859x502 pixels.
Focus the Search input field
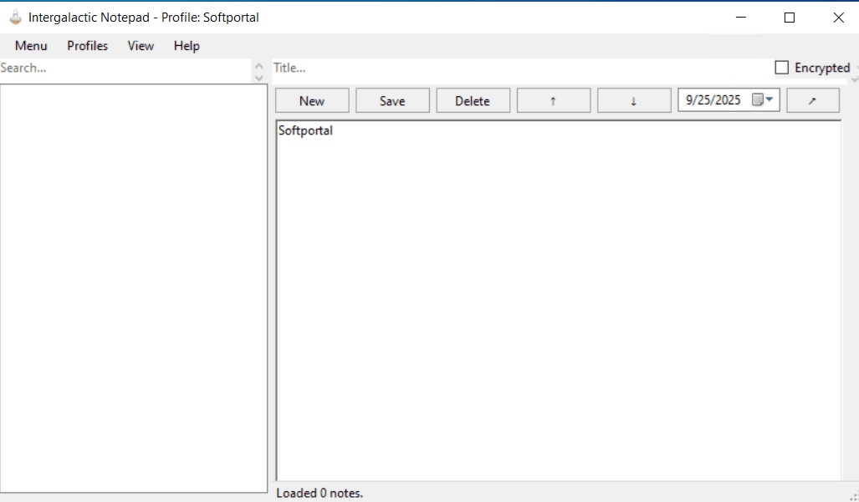coord(125,68)
